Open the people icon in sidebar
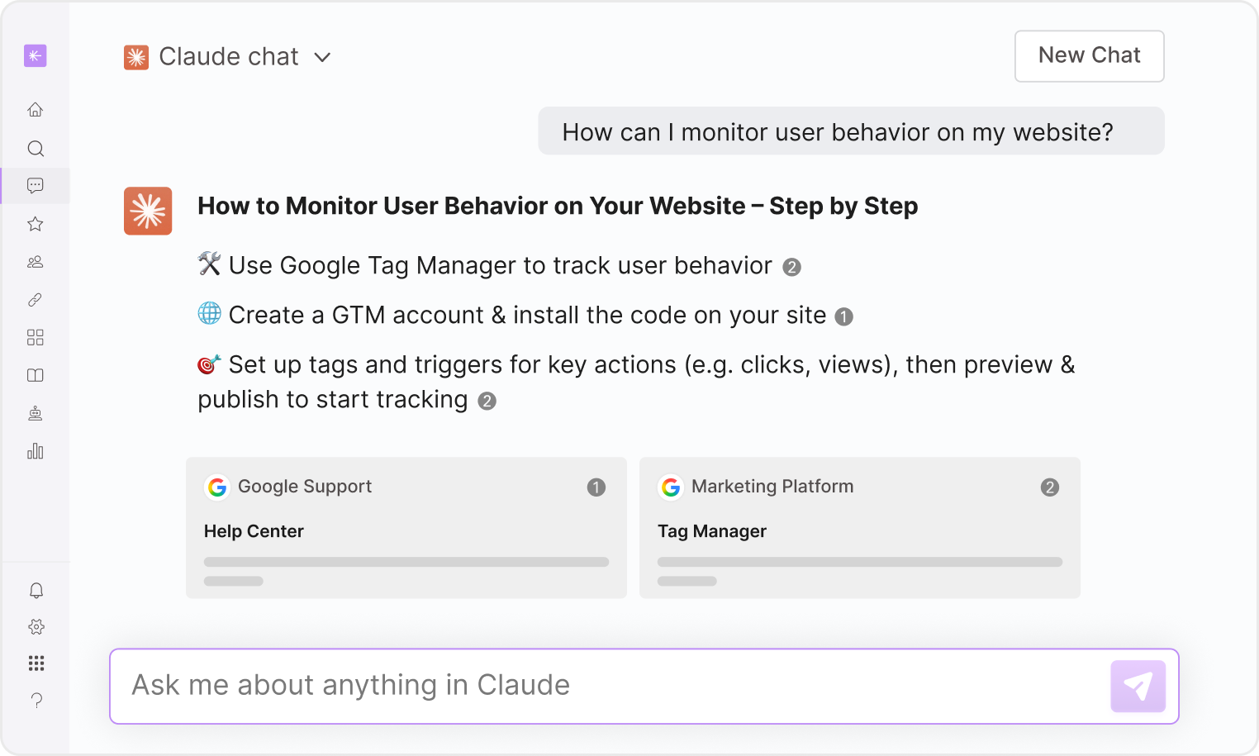Image resolution: width=1259 pixels, height=756 pixels. (35, 262)
